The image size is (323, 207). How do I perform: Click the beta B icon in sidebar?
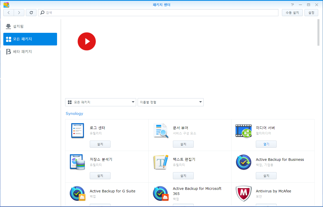[x=8, y=52]
